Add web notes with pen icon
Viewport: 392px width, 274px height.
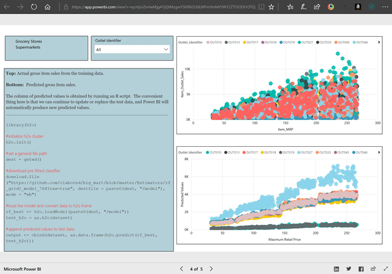click(304, 7)
